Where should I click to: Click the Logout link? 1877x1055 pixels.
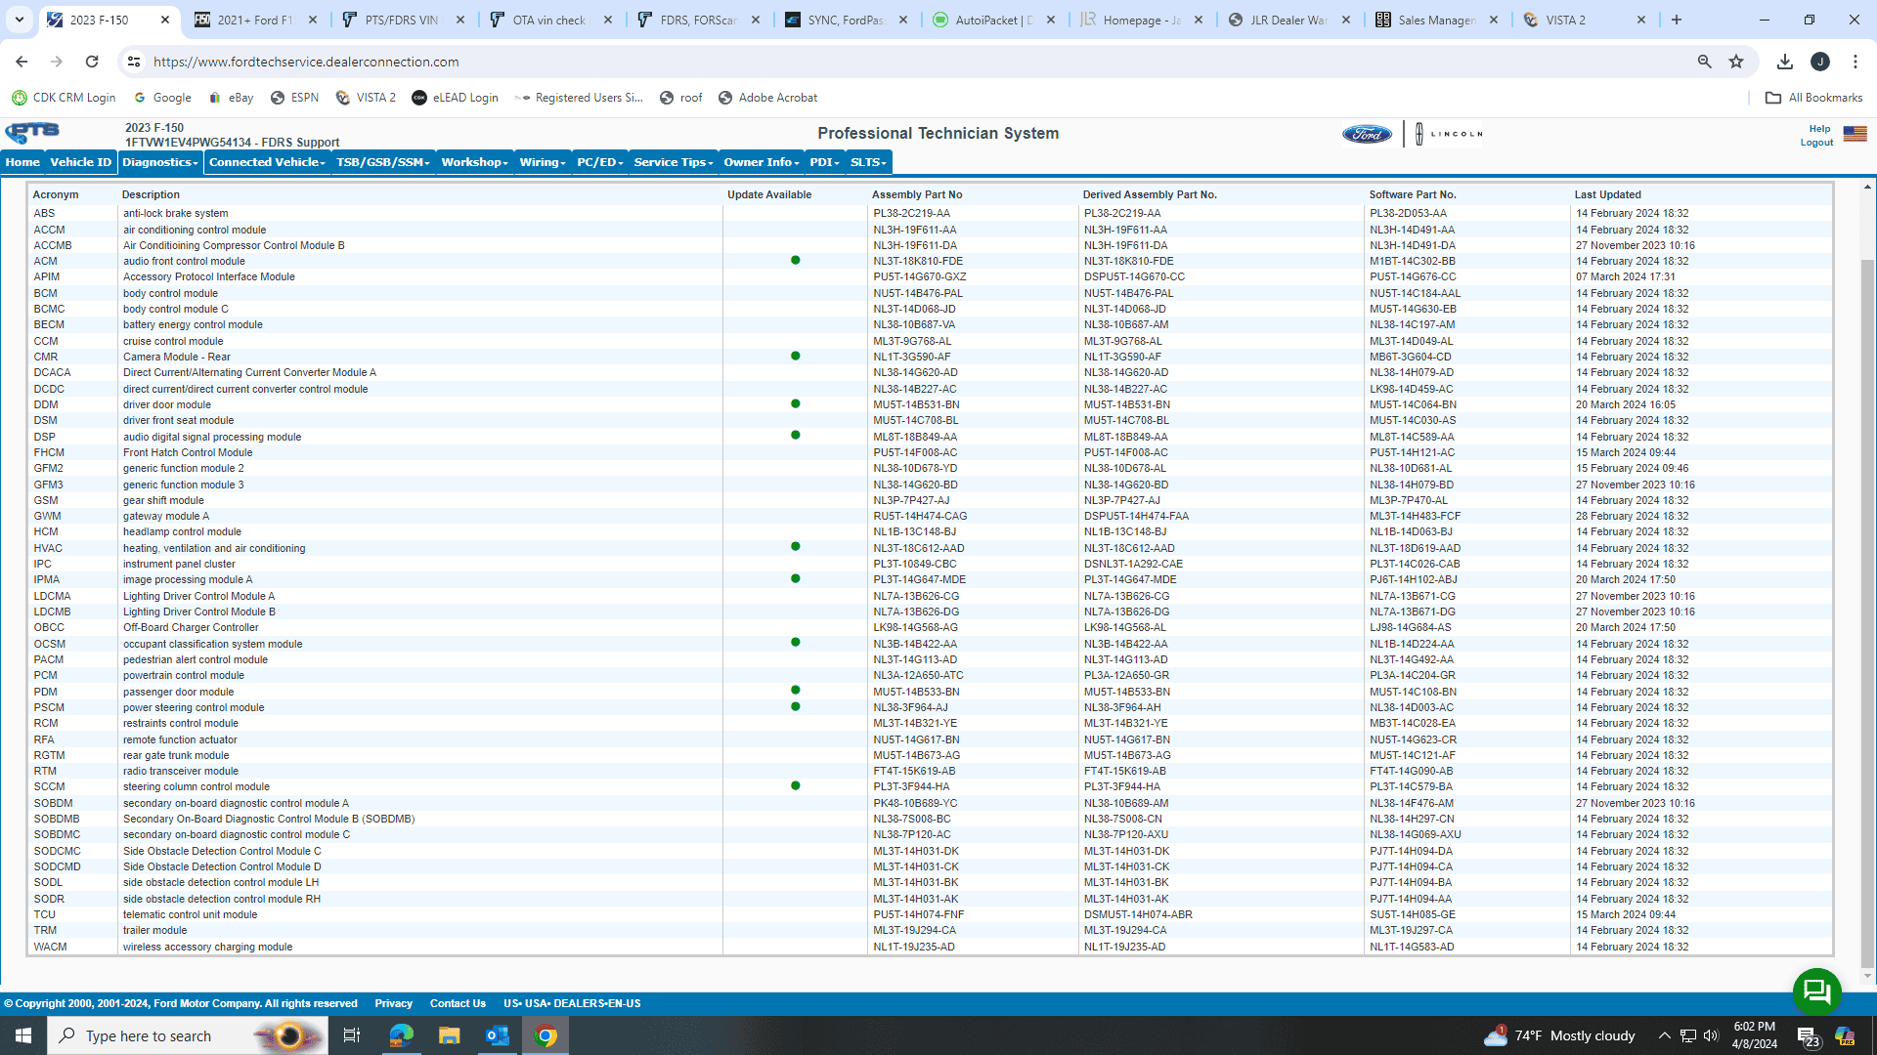click(1816, 143)
